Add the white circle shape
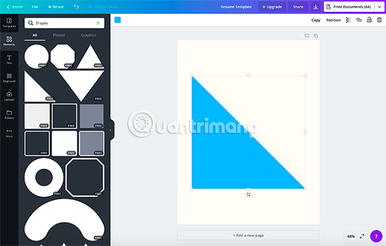This screenshot has height=246, width=386. tap(36, 56)
